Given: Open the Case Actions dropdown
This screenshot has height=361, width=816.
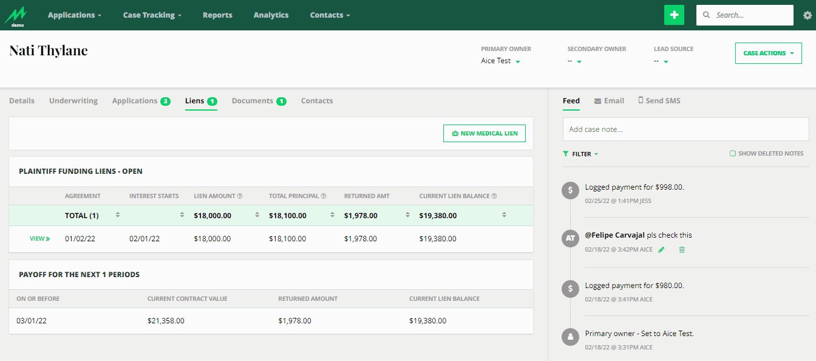Looking at the screenshot, I should (768, 53).
